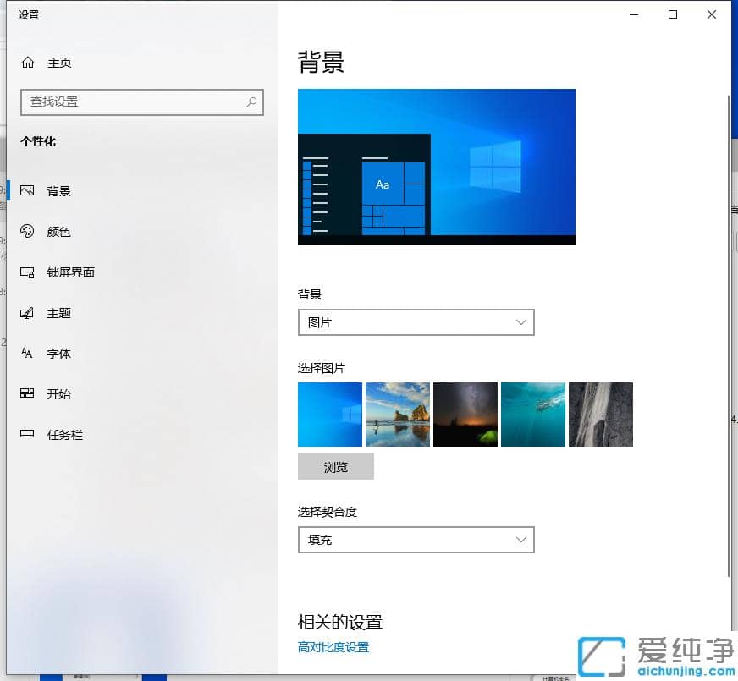
Task: Open the 背景 type dropdown showing 图片
Action: click(416, 322)
